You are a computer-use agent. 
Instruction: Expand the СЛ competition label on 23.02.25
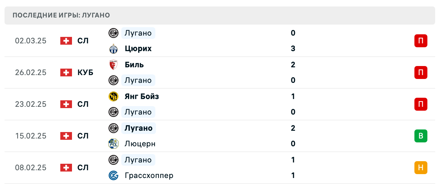83,104
